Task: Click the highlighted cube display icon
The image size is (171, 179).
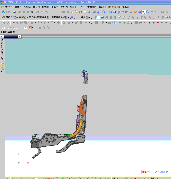Action: click(144, 12)
